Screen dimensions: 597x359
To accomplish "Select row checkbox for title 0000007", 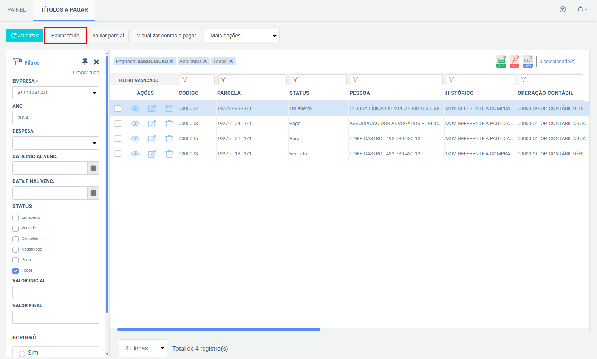I will tap(118, 108).
